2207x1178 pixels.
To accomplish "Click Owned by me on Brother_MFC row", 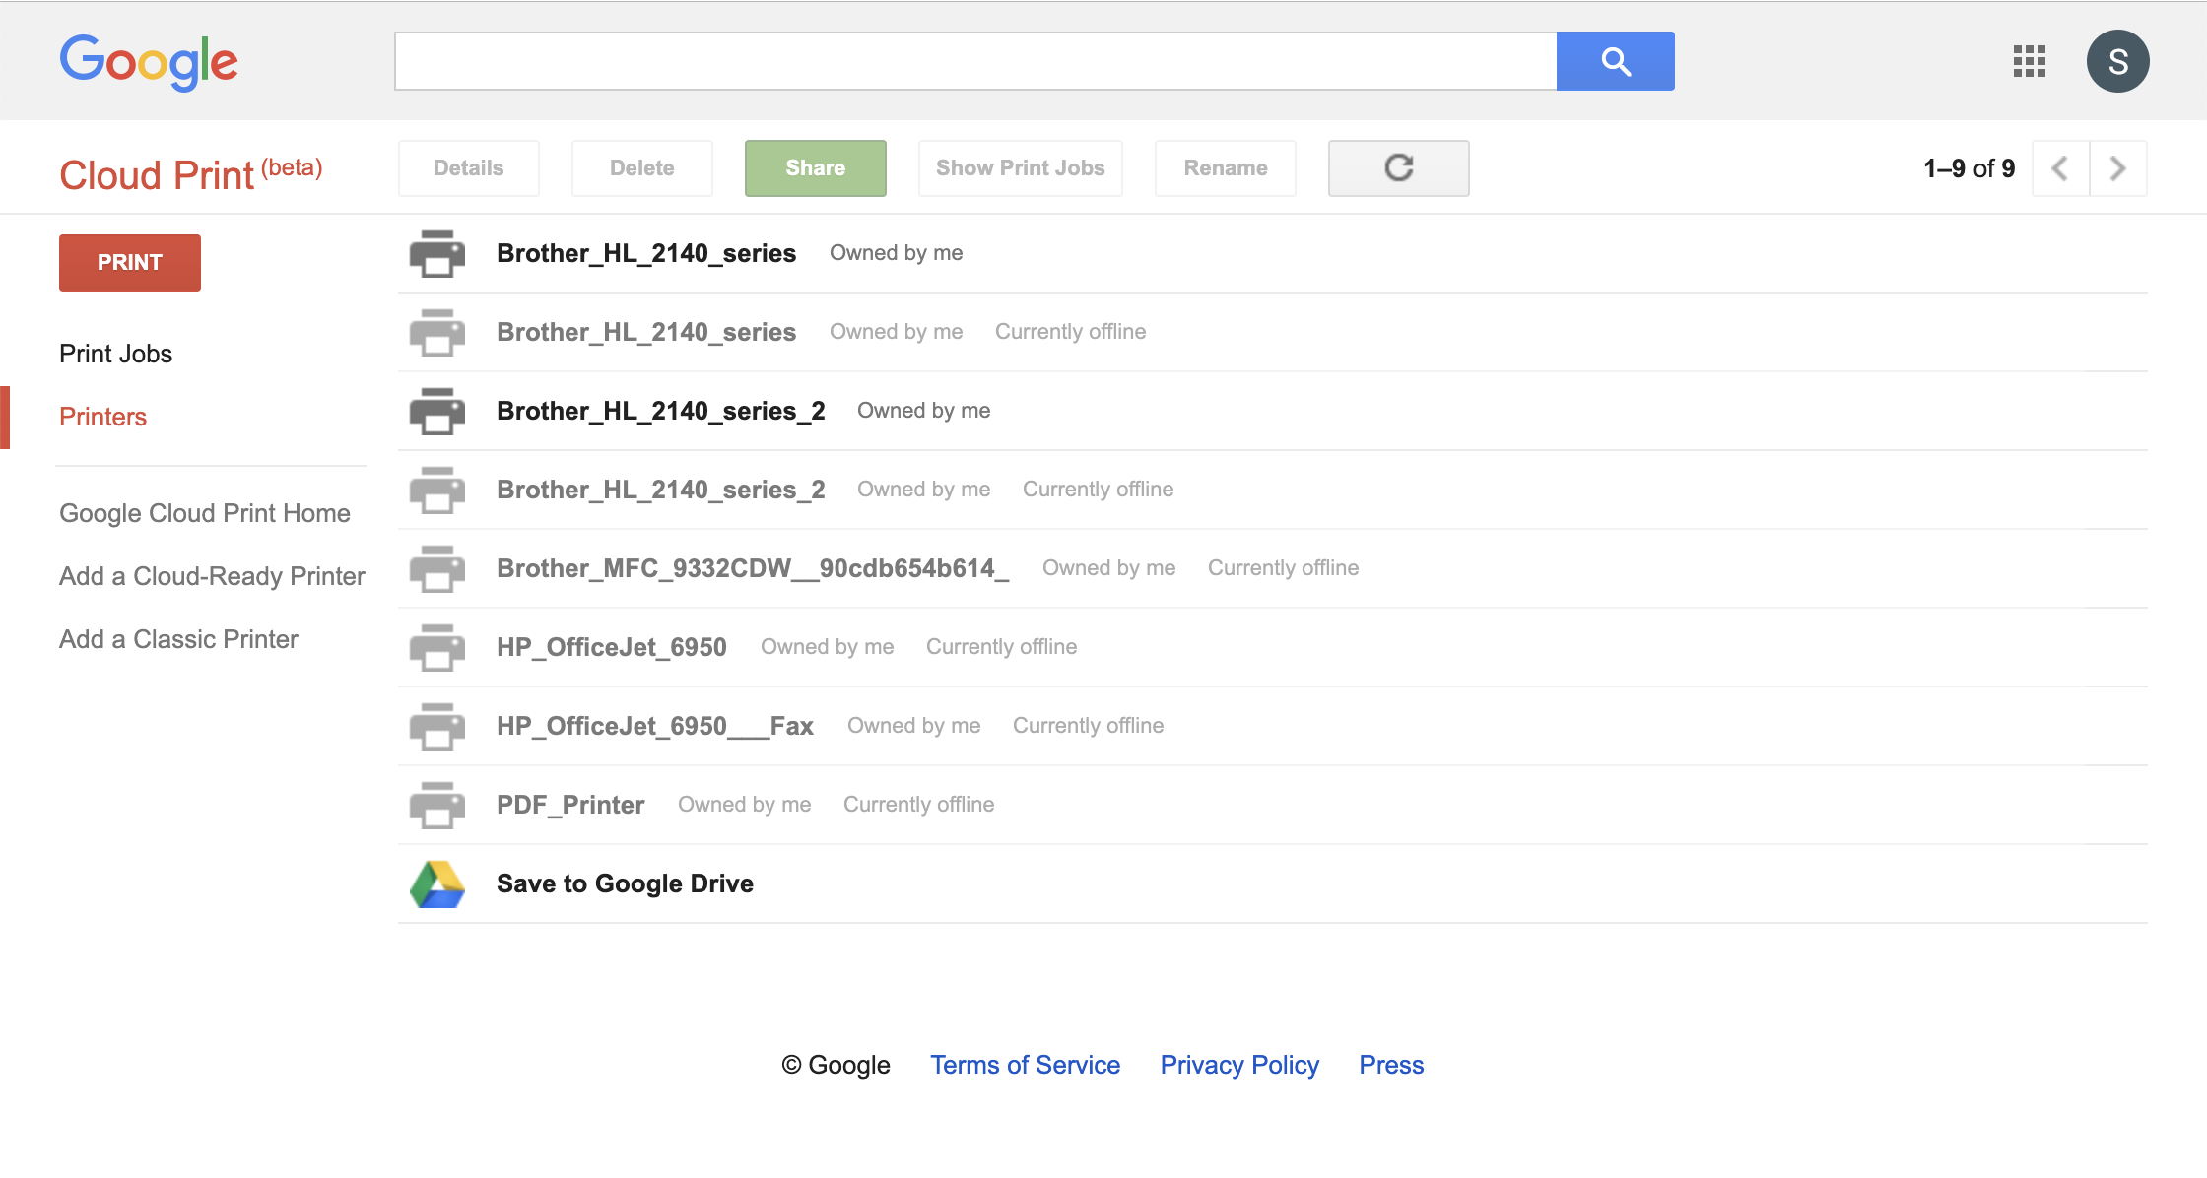I will pyautogui.click(x=1109, y=568).
